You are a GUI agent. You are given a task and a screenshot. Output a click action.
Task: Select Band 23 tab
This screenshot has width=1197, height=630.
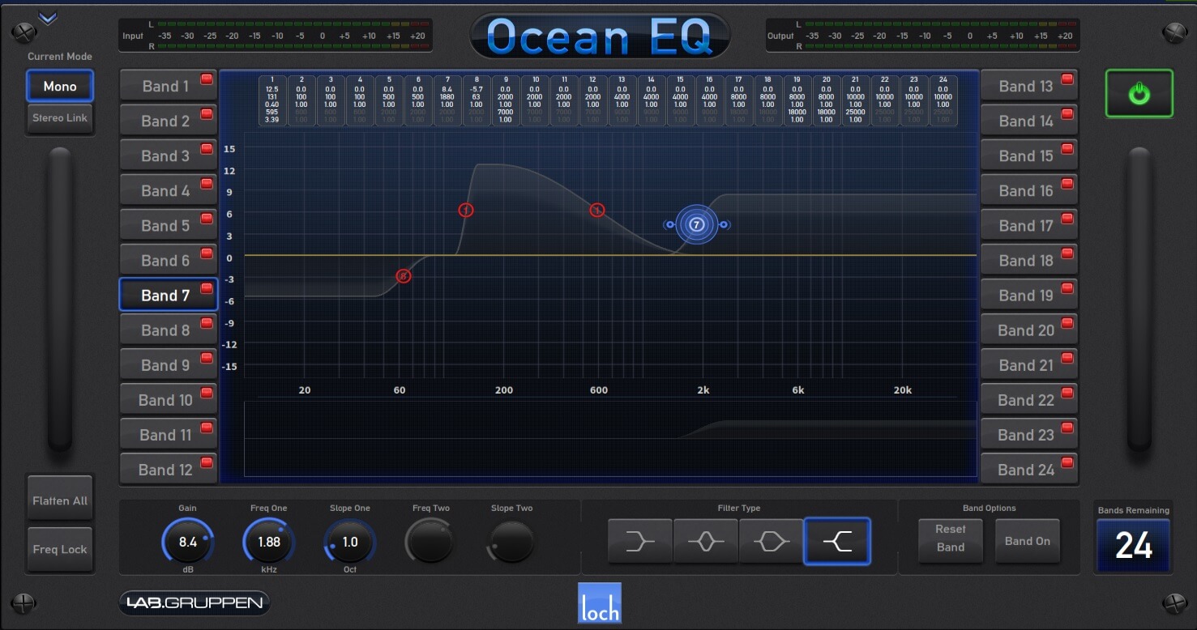1029,434
